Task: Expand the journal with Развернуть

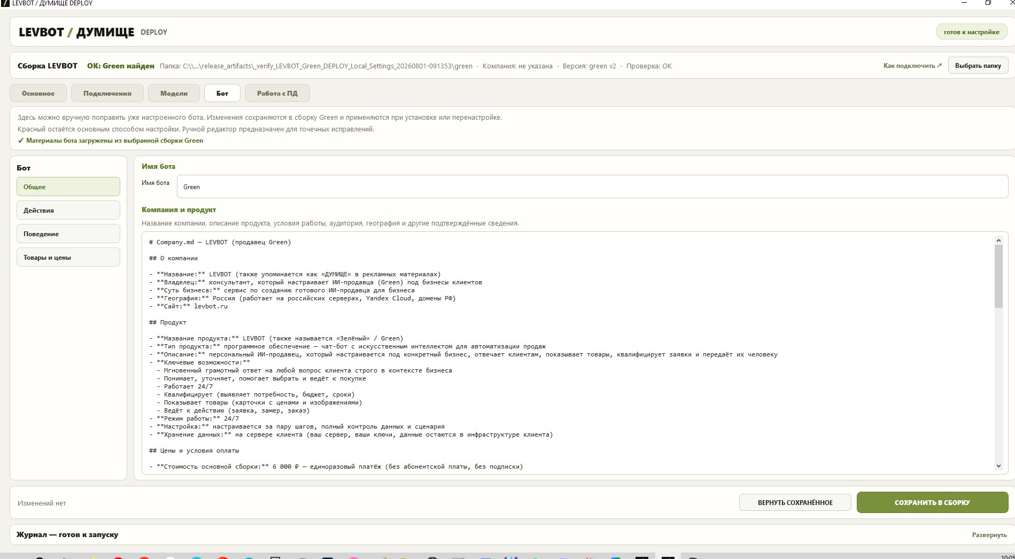Action: (989, 534)
